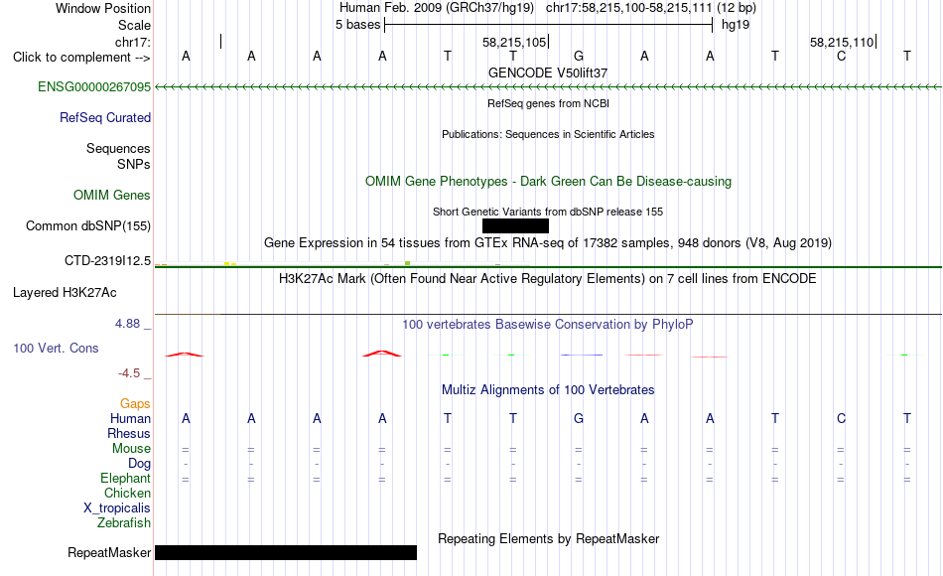Click the -4.5 PhyloP lower limit

[x=129, y=373]
